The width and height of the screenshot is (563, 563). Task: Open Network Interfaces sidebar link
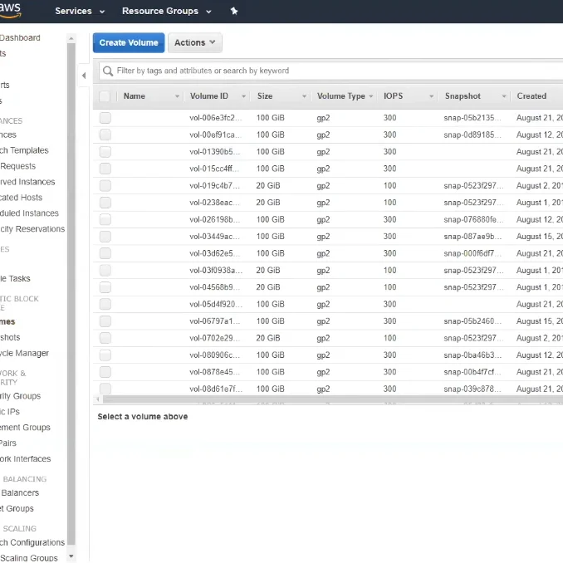click(x=25, y=459)
